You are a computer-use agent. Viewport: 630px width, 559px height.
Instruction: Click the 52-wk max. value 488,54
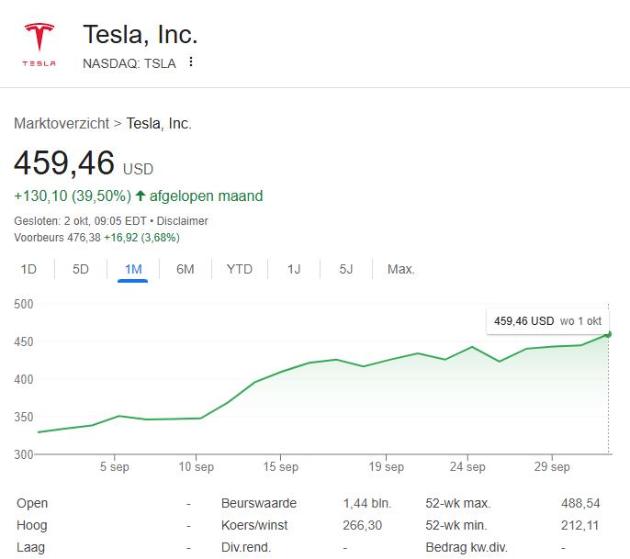(580, 503)
